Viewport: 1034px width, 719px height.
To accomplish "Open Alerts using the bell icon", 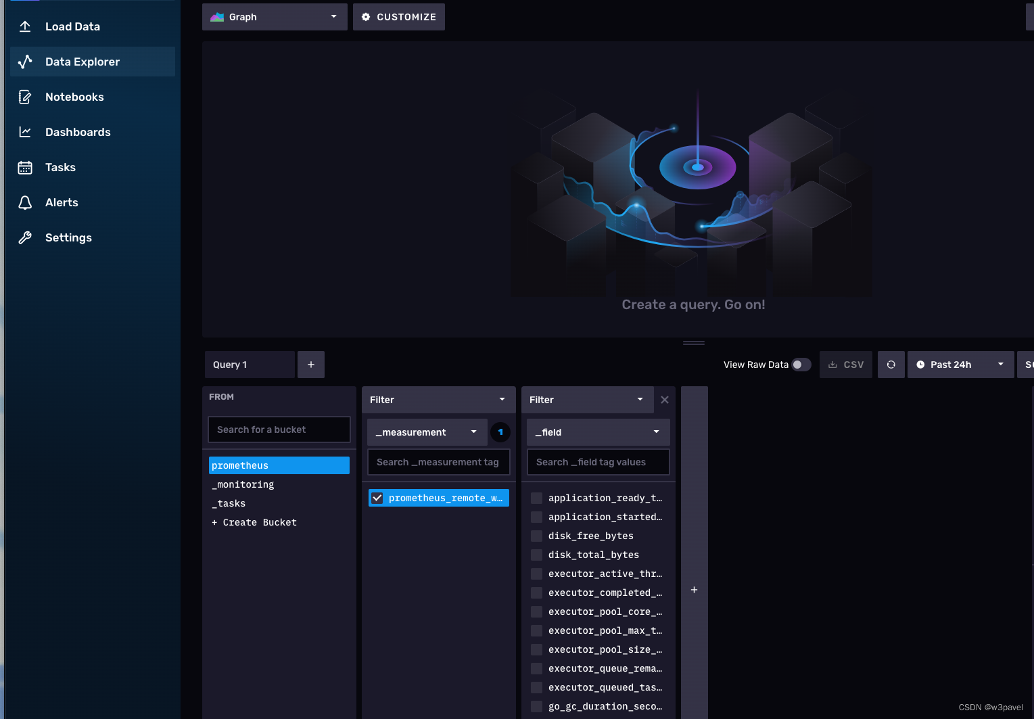I will 25,202.
